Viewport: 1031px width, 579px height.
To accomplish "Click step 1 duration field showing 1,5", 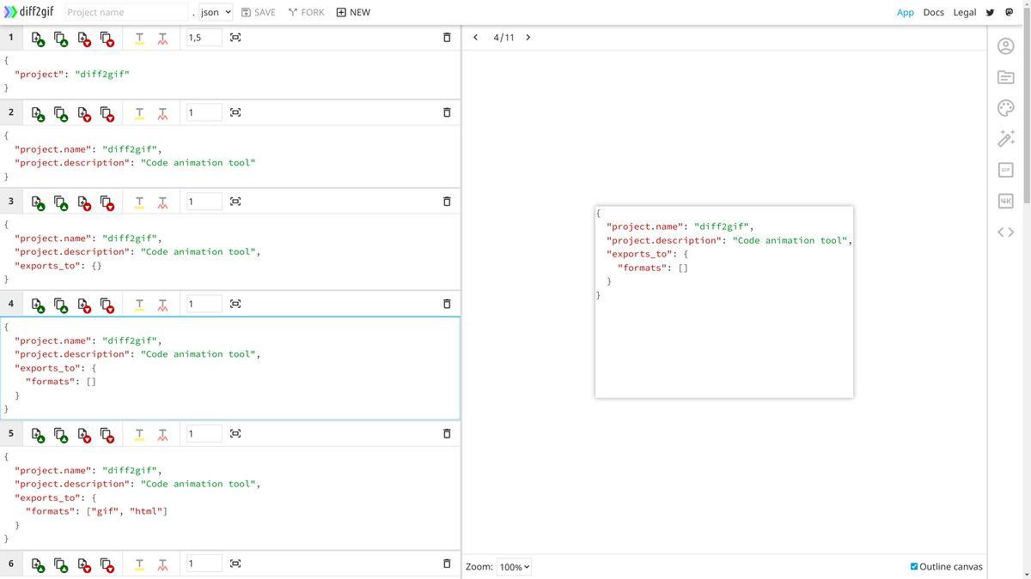I will (204, 38).
